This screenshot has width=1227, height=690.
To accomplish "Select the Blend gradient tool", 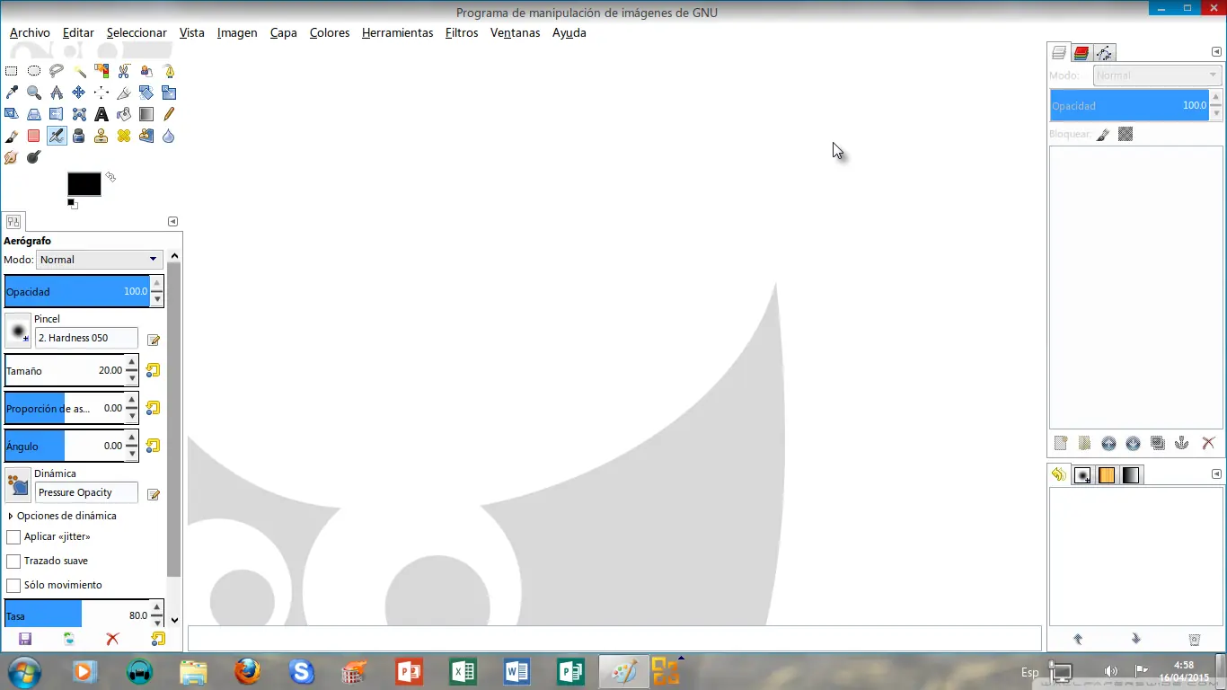I will point(146,114).
